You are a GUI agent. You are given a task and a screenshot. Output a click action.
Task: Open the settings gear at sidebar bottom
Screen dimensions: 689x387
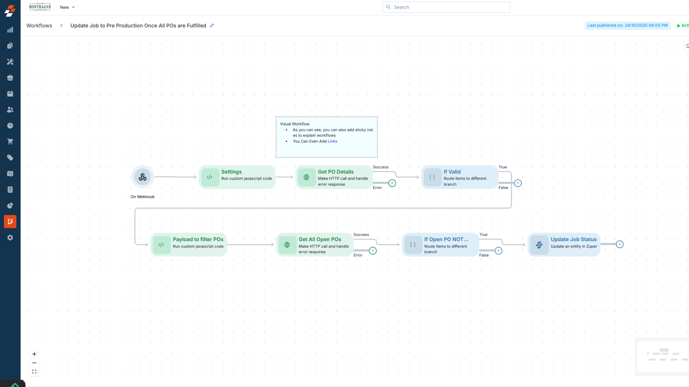(10, 237)
